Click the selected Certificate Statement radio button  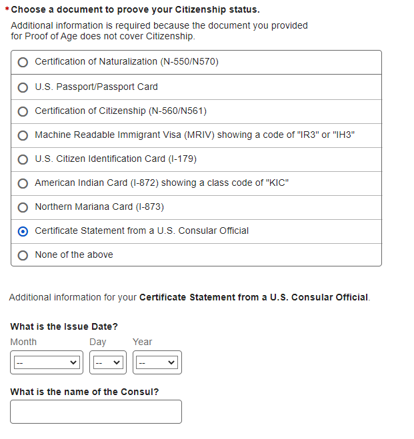(x=23, y=231)
